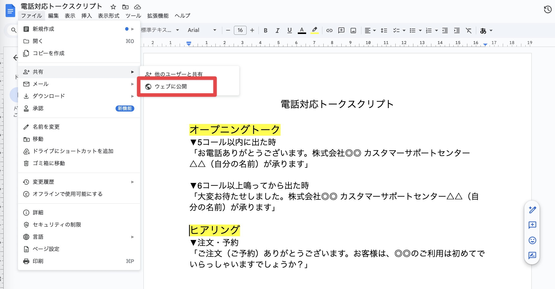Screen dimensions: 555x289
Task: Click the font size field showing 16
Action: [240, 30]
